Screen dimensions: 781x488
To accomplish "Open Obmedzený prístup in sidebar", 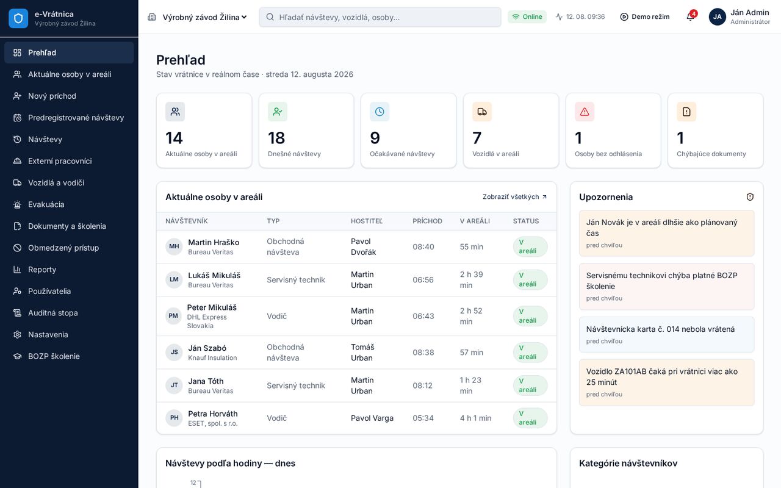I will click(69, 248).
